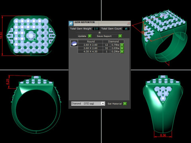Image resolution: width=191 pixels, height=143 pixels.
Task: Click the Set Material label
Action: click(x=115, y=104)
